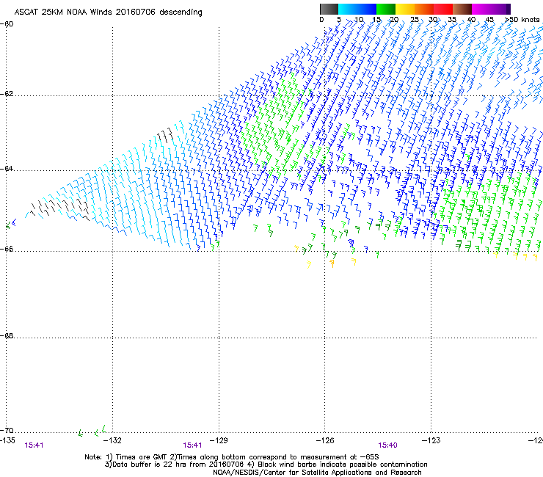Click the '35' label under the color scale
Image resolution: width=543 pixels, height=477 pixels.
pos(452,20)
